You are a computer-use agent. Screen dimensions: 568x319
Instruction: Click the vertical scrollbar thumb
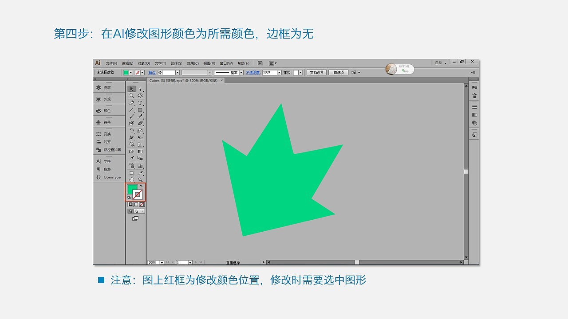(466, 171)
